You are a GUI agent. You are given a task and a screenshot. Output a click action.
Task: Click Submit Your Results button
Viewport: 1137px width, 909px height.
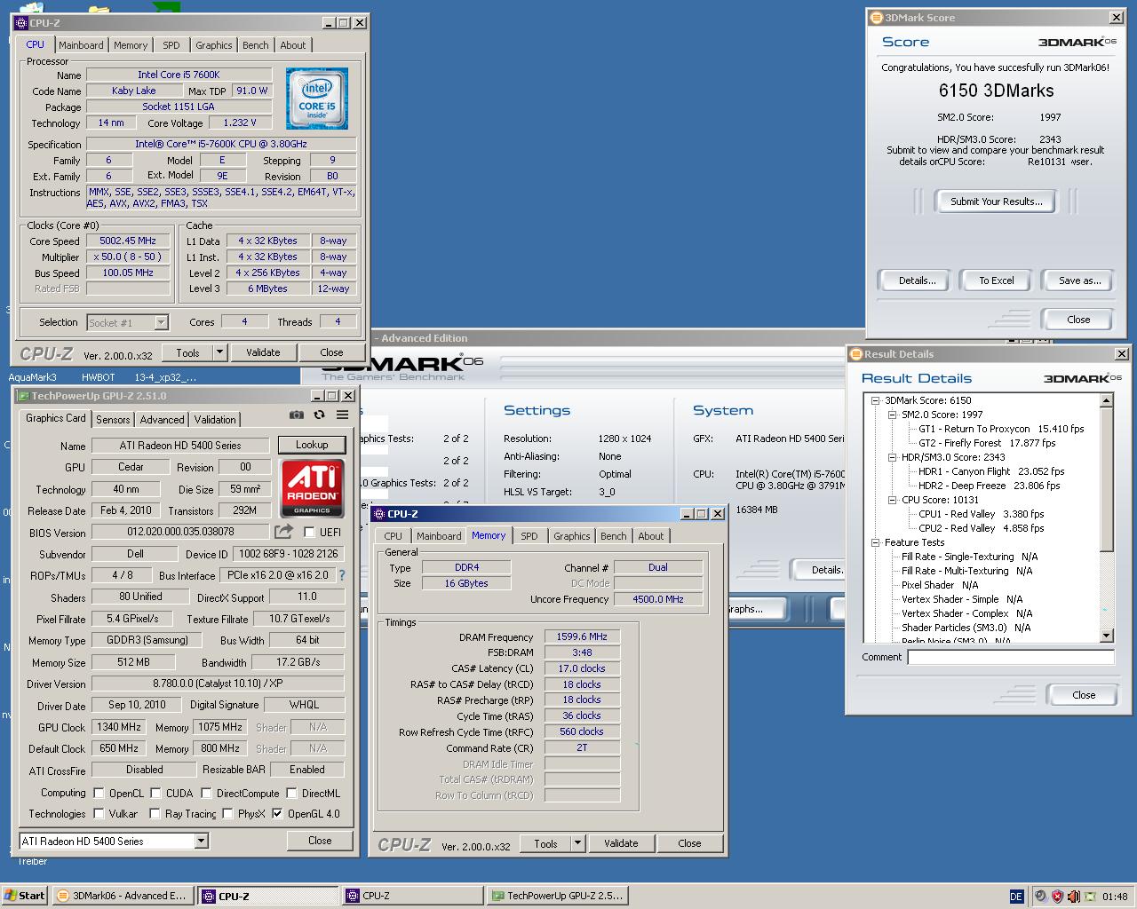996,202
